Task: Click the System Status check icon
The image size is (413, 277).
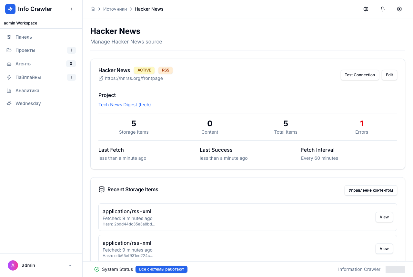Action: tap(97, 269)
